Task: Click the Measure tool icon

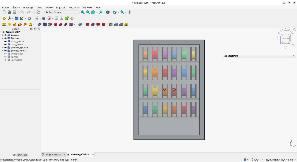Action: (129, 12)
